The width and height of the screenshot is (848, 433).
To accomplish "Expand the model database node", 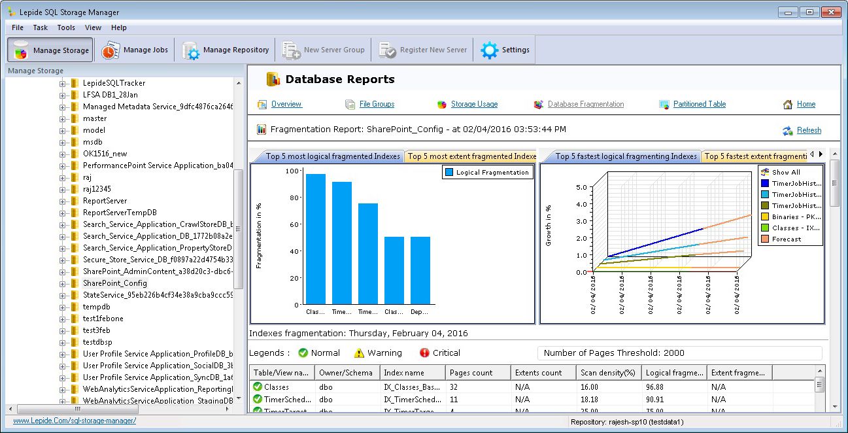I will pyautogui.click(x=63, y=130).
